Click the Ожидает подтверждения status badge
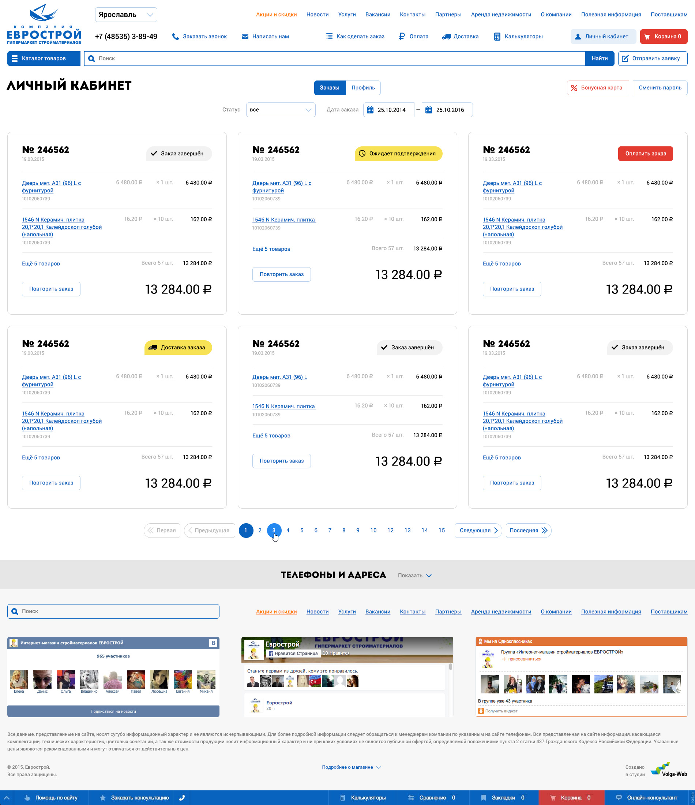 [399, 153]
